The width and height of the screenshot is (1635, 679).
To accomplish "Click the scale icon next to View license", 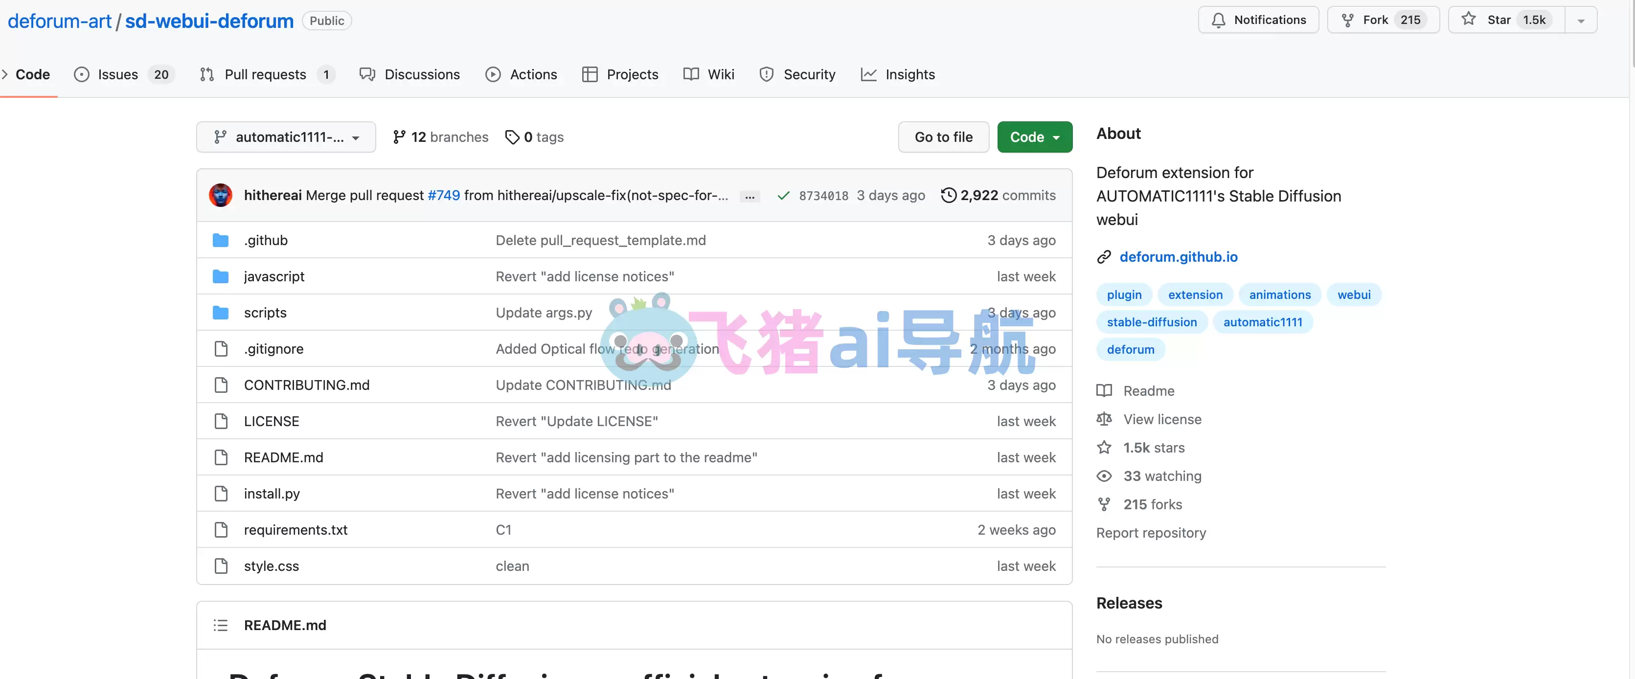I will (x=1104, y=419).
